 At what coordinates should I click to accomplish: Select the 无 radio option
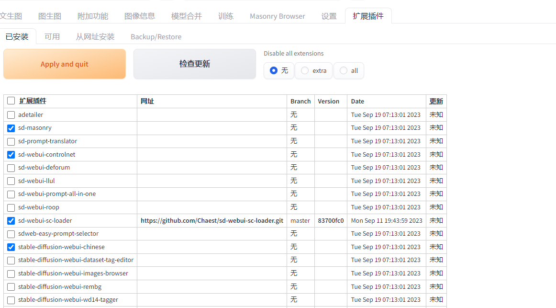click(278, 70)
